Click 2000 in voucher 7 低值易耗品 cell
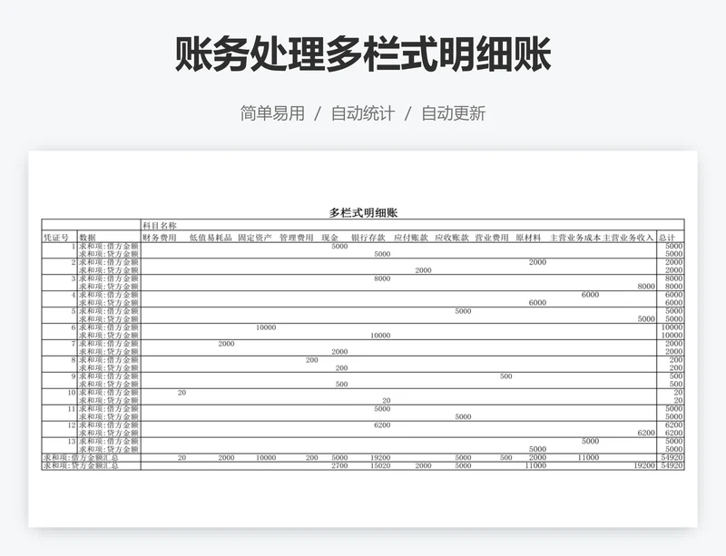Viewport: 726px width, 556px height. 226,344
